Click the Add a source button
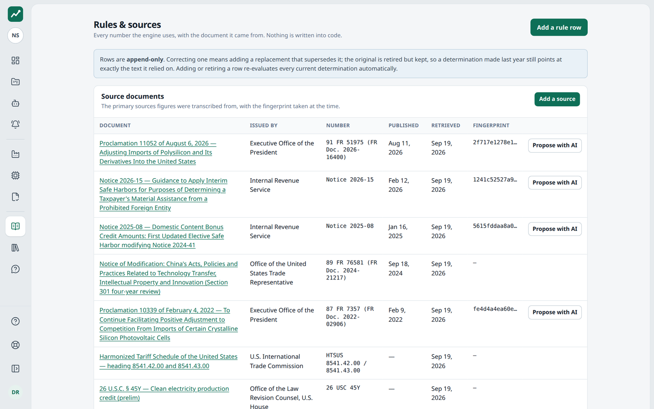 pos(557,99)
